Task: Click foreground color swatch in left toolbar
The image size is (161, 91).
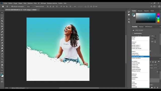Action: pyautogui.click(x=2, y=75)
